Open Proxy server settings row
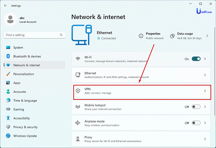This screenshot has width=216, height=148. [141, 139]
